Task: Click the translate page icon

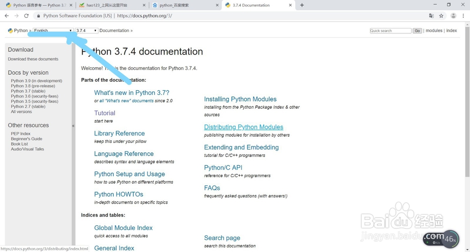Action: 431,16
